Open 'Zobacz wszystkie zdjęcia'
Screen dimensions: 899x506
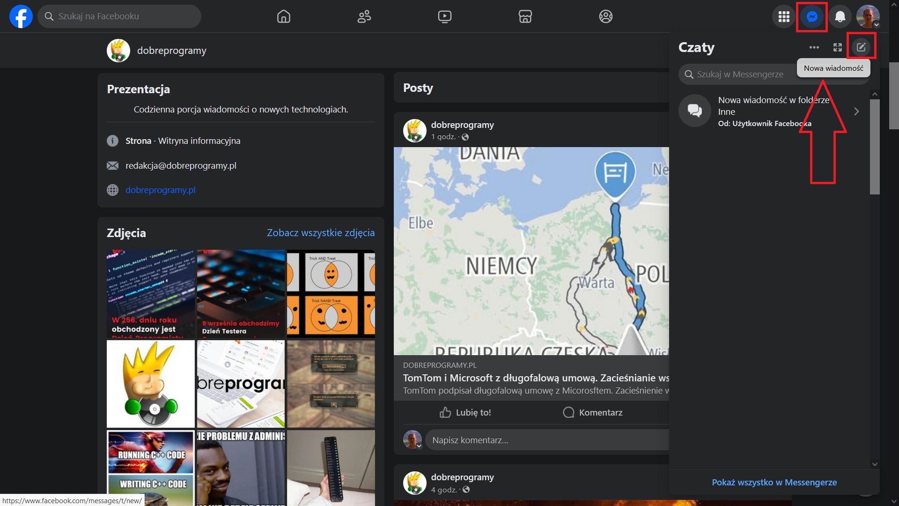point(321,232)
